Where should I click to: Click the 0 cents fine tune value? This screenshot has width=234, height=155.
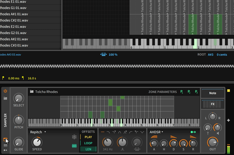click(x=222, y=55)
